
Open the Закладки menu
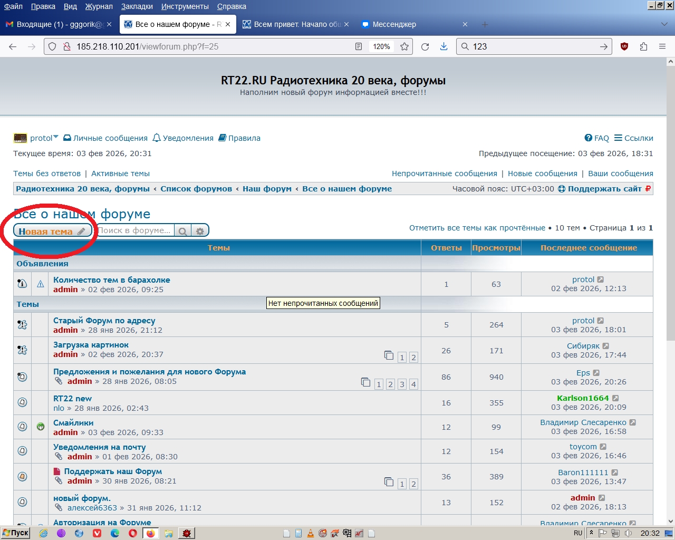click(137, 6)
